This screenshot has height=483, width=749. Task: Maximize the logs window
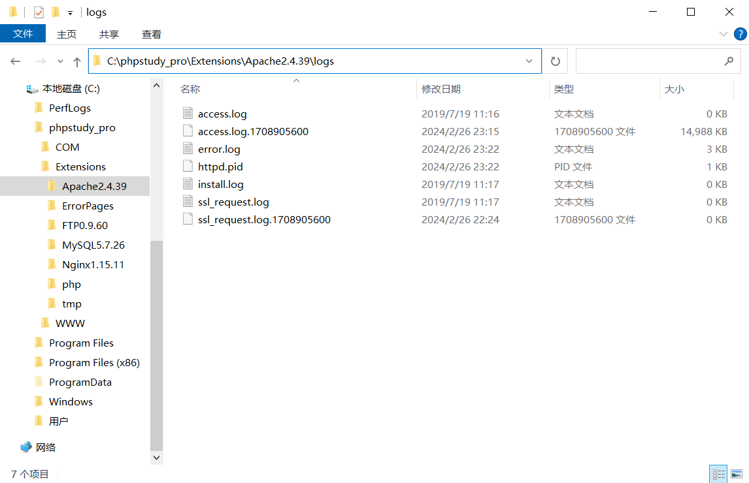pos(691,12)
